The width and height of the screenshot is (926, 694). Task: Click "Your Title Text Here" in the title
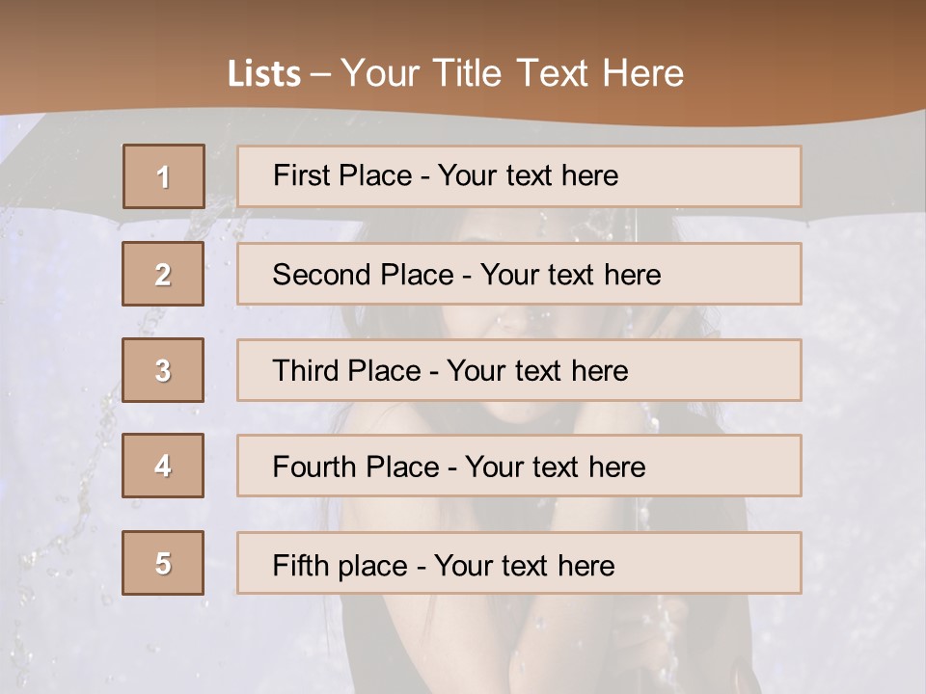[x=512, y=73]
